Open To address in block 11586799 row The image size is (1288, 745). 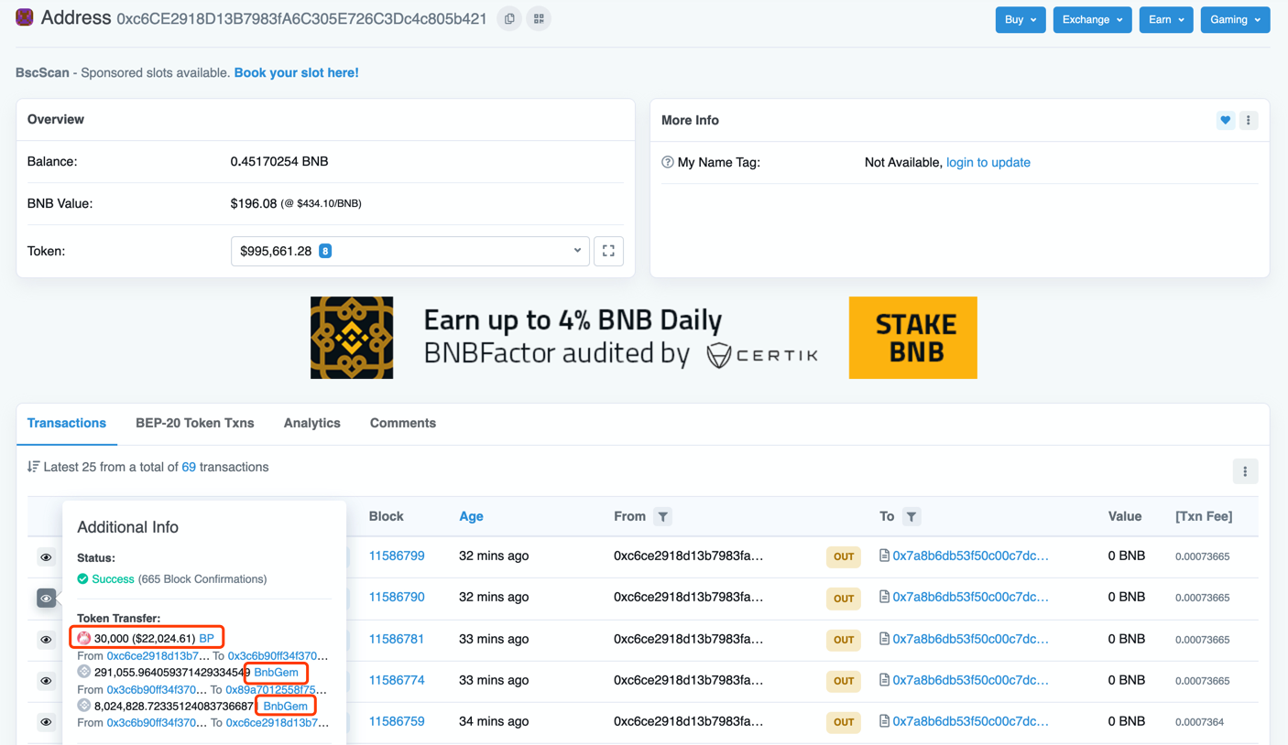click(x=971, y=556)
